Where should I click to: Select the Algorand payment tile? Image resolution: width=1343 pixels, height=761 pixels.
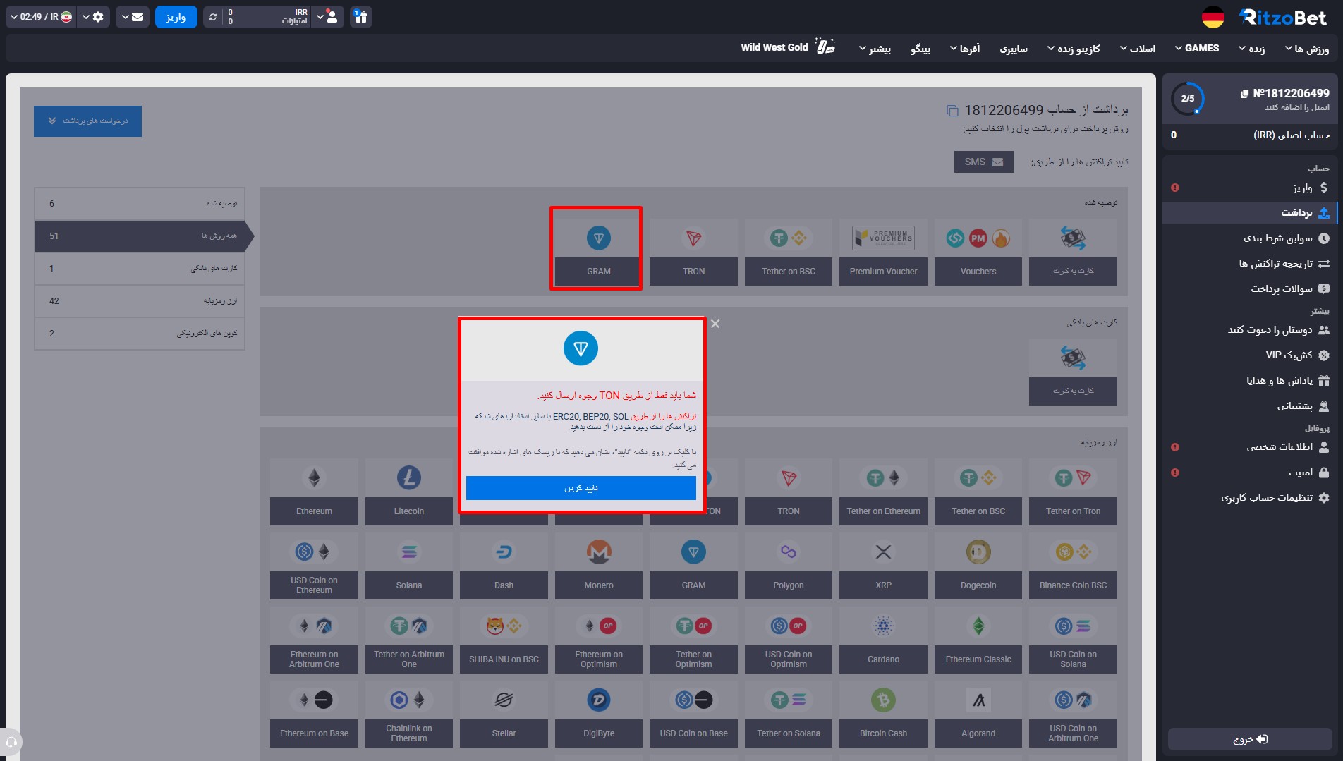tap(978, 714)
